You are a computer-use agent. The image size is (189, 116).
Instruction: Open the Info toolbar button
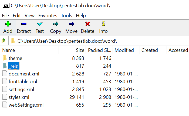[x=103, y=27]
